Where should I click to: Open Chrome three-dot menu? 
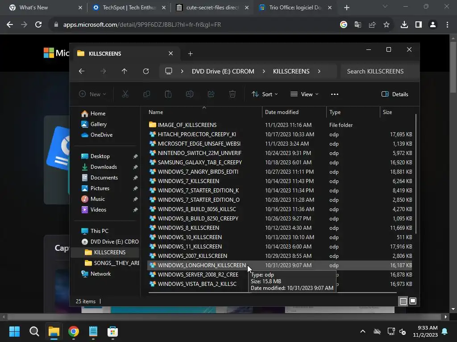(447, 25)
